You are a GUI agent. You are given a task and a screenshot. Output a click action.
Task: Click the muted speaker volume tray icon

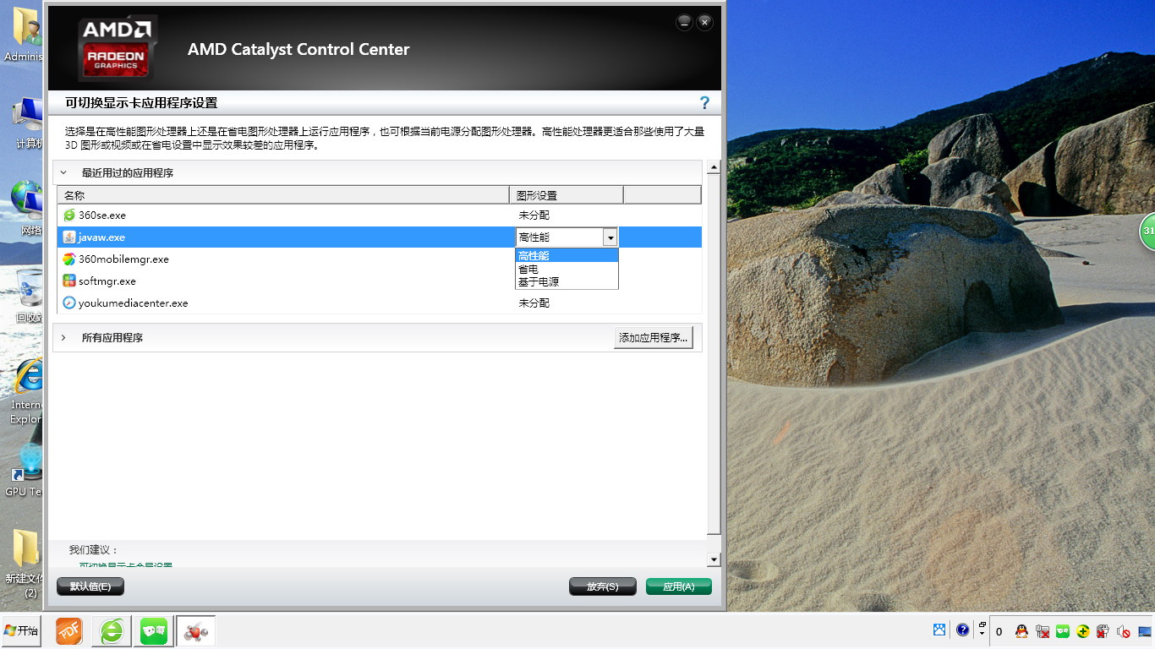(x=1124, y=631)
